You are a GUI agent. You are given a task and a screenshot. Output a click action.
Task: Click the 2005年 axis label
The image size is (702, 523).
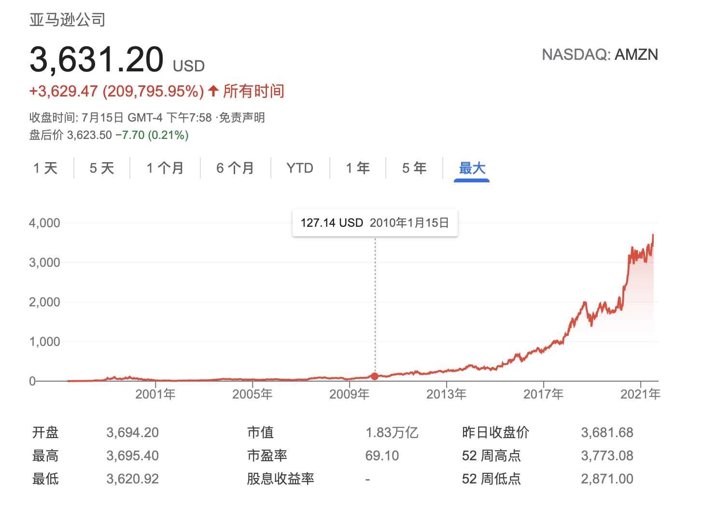click(253, 394)
